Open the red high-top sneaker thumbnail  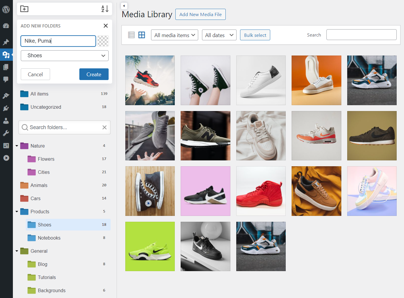pos(261,191)
